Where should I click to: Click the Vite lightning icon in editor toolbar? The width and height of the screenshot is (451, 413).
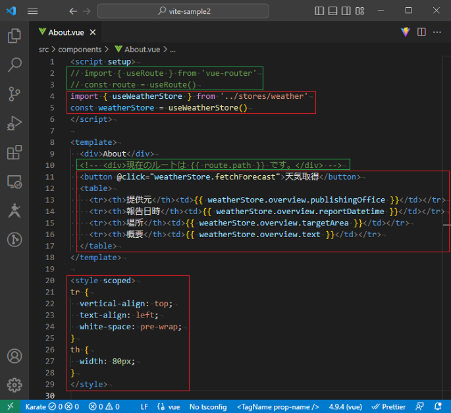point(406,32)
